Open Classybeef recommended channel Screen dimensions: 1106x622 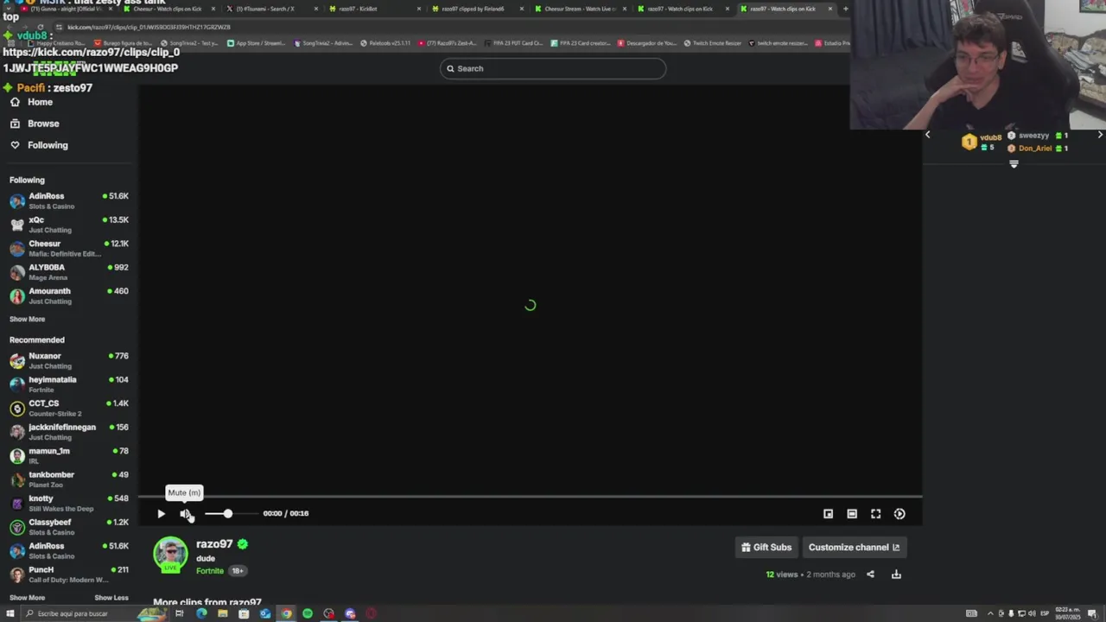[x=69, y=527]
